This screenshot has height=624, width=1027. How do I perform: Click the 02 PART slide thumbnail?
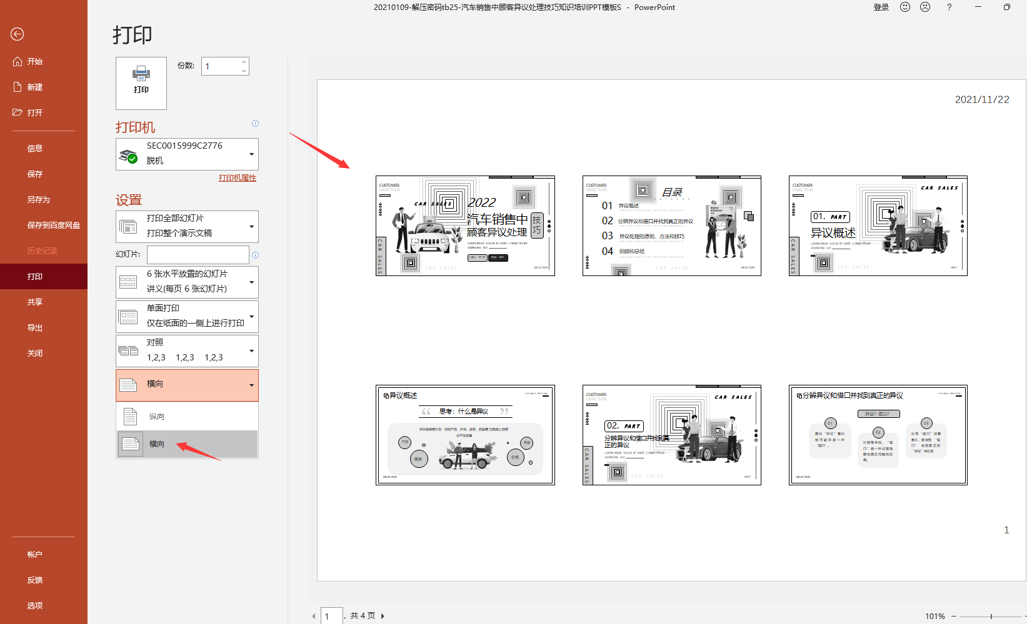[672, 435]
